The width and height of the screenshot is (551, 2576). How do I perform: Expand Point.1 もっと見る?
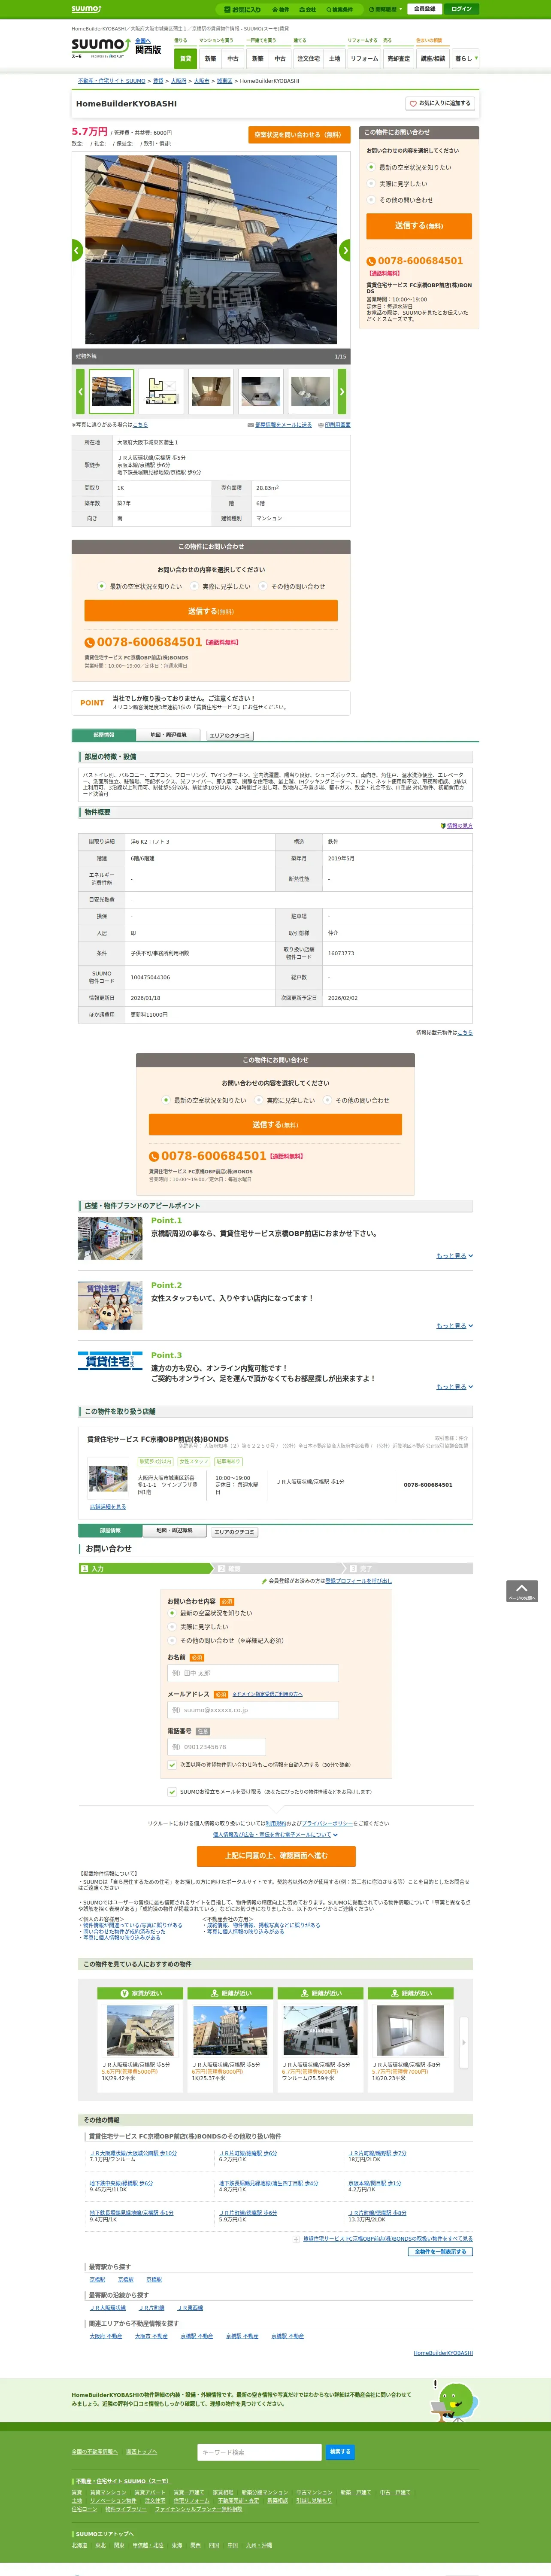pos(455,1256)
